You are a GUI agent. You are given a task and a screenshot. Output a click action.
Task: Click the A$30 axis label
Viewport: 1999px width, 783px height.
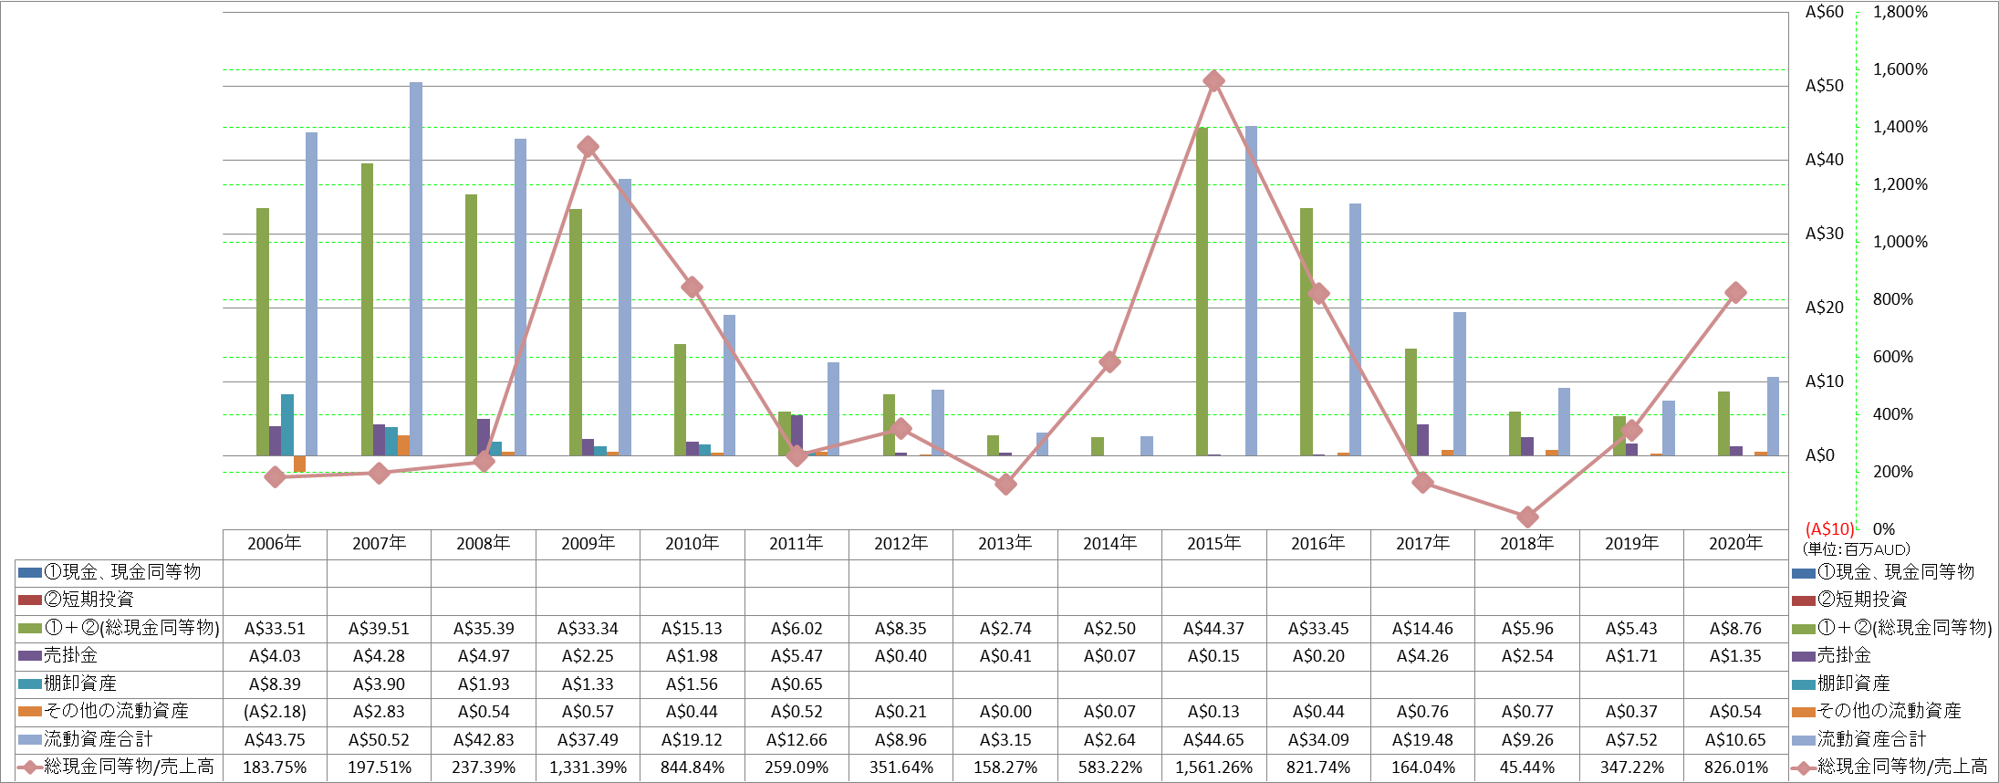point(1824,234)
